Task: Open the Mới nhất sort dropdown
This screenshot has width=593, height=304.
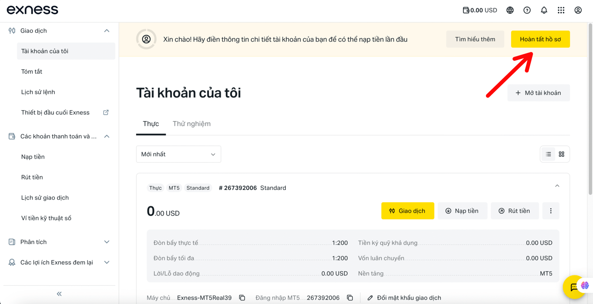Action: click(x=178, y=154)
